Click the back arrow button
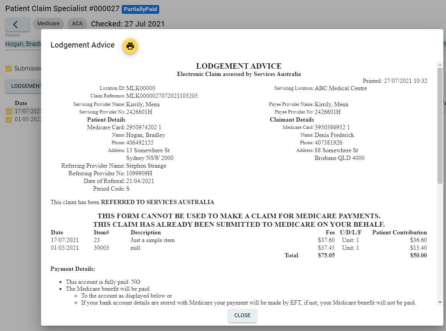Viewport: 446px width, 331px height. [18, 25]
